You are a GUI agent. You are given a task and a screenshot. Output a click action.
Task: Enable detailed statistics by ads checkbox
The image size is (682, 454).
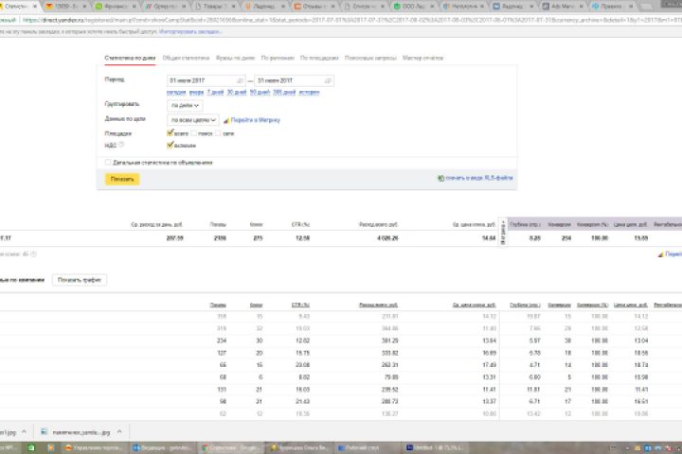(x=108, y=163)
